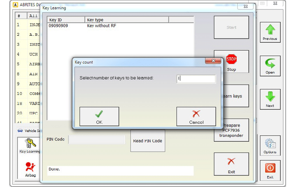Click the Open arrow icon
Viewport: 296px width, 187px height.
pos(270,66)
